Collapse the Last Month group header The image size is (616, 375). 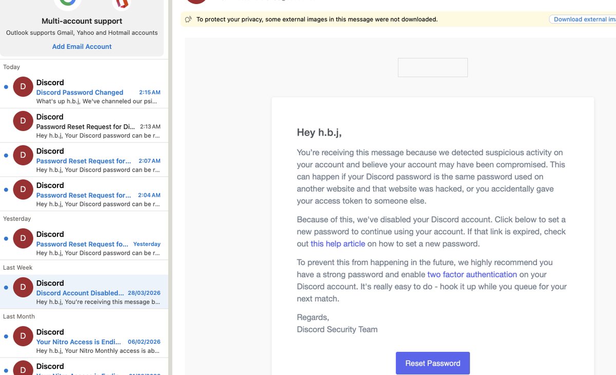[19, 316]
